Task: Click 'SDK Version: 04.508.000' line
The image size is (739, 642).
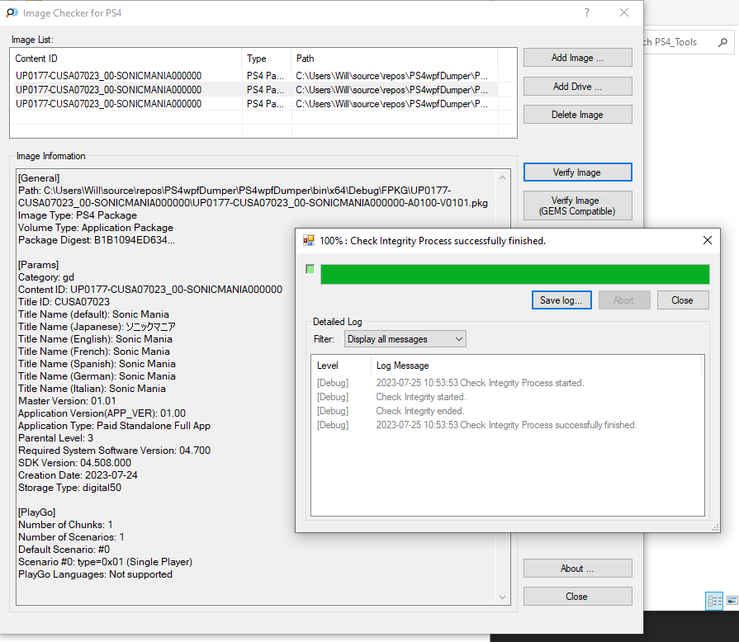Action: tap(74, 463)
